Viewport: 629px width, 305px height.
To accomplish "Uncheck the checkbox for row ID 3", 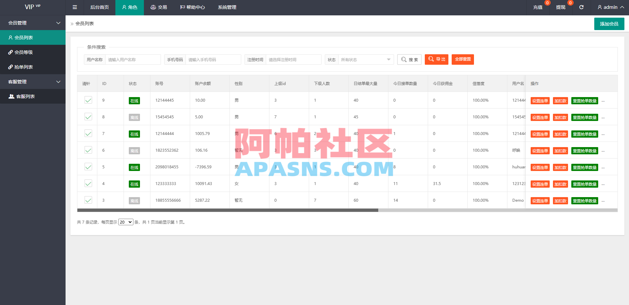I will (88, 200).
